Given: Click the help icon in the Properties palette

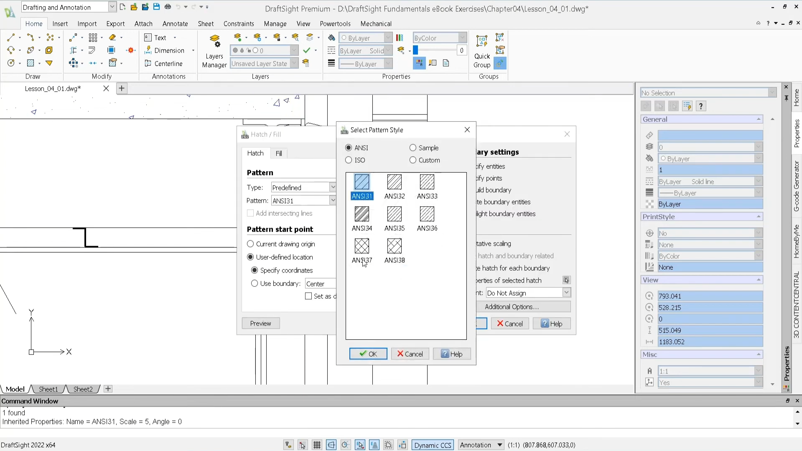Looking at the screenshot, I should click(701, 106).
